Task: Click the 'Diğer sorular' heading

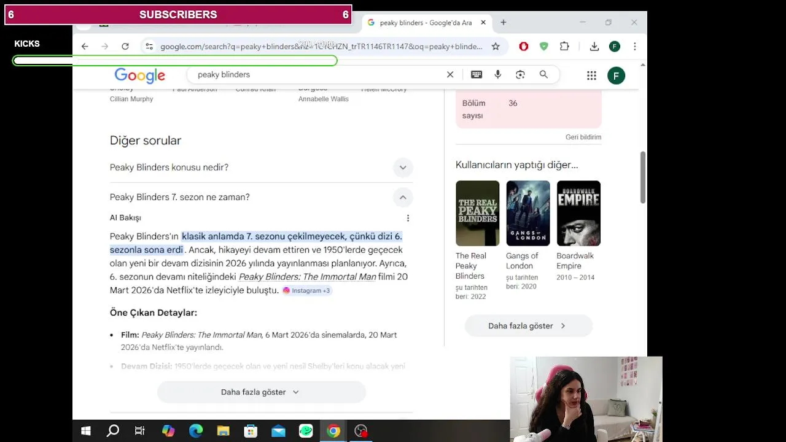Action: (146, 141)
